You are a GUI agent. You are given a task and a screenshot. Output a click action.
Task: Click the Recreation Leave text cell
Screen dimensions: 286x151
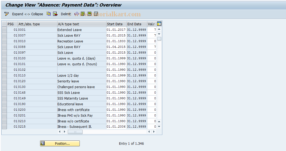point(82,41)
